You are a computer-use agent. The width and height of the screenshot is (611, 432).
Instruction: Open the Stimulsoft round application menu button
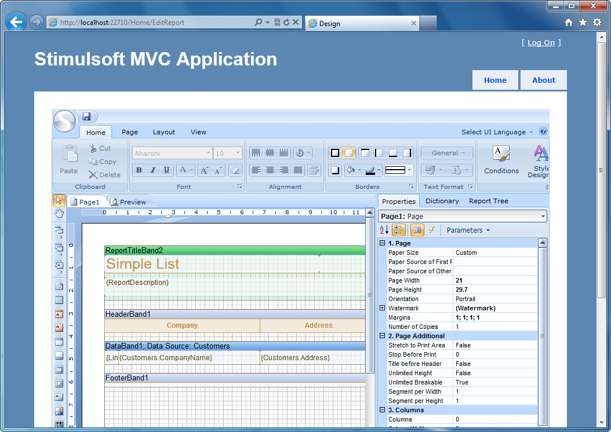pyautogui.click(x=64, y=120)
